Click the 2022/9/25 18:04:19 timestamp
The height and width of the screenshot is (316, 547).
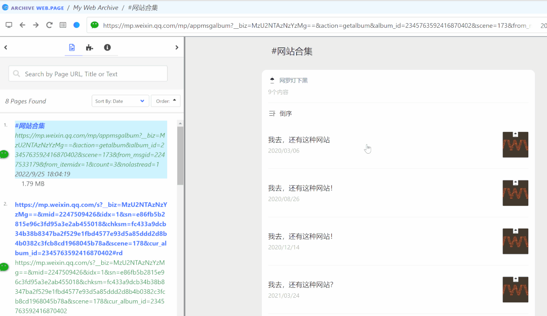[43, 174]
